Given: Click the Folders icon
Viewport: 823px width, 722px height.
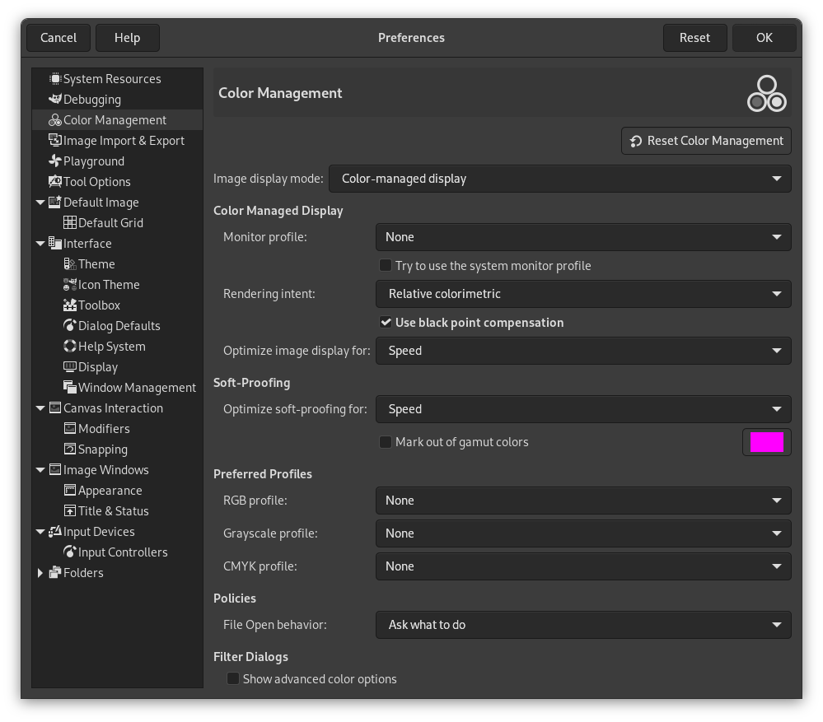Looking at the screenshot, I should pos(55,572).
